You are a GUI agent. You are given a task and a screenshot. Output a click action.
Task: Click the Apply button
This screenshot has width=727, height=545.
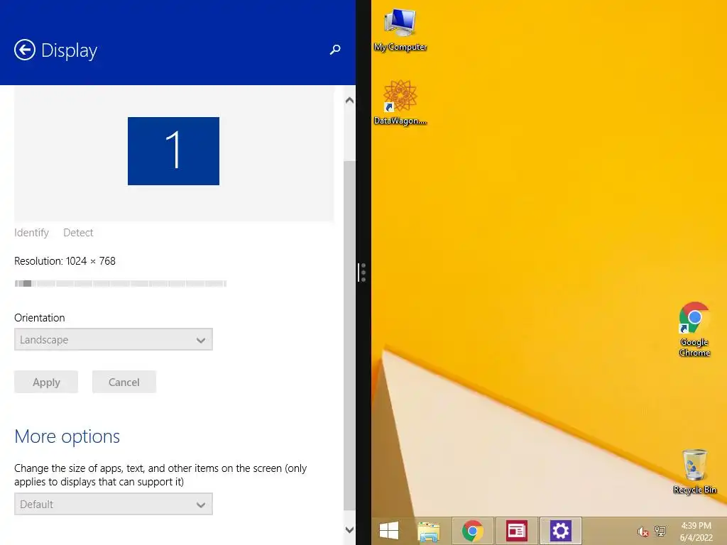click(x=46, y=382)
